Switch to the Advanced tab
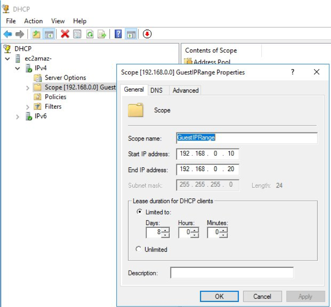The height and width of the screenshot is (307, 331). click(185, 90)
